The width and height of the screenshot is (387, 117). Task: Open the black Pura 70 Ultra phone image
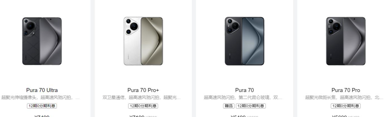pos(42,41)
